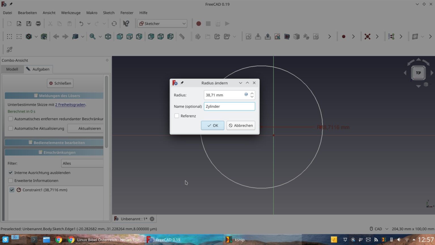Open FreeCAD from the taskbar icon
435x245 pixels.
click(x=150, y=240)
